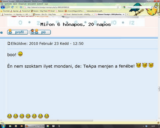
Task: Open the Szerkesztés menu
Action: click(8, 4)
